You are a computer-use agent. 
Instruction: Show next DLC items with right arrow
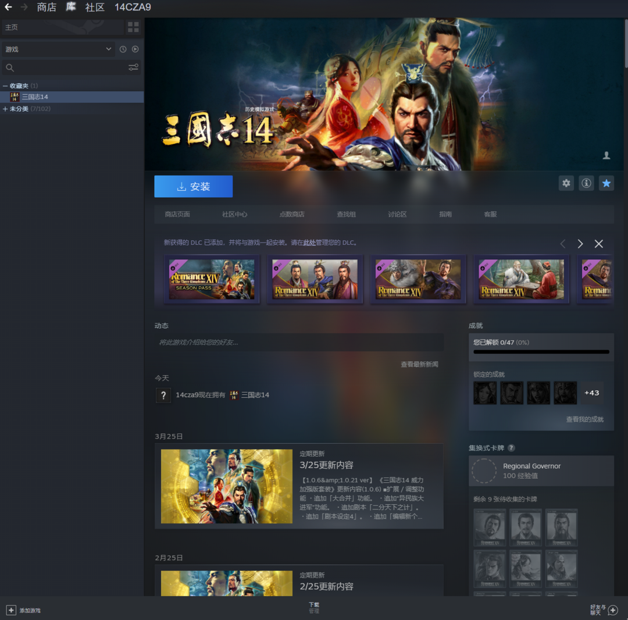[x=580, y=244]
